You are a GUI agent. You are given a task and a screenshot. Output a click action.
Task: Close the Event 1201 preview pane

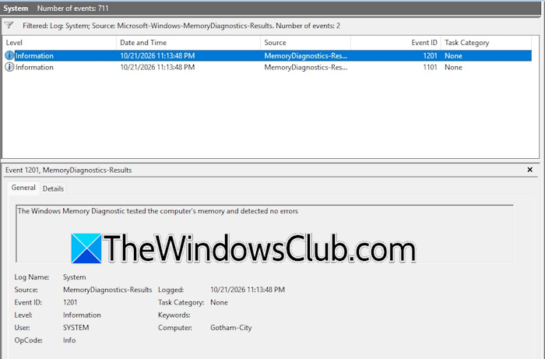pyautogui.click(x=529, y=170)
